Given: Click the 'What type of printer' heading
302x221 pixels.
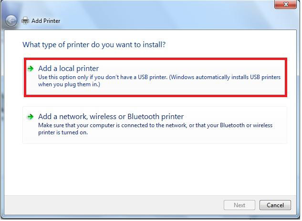Looking at the screenshot, I should [94, 45].
